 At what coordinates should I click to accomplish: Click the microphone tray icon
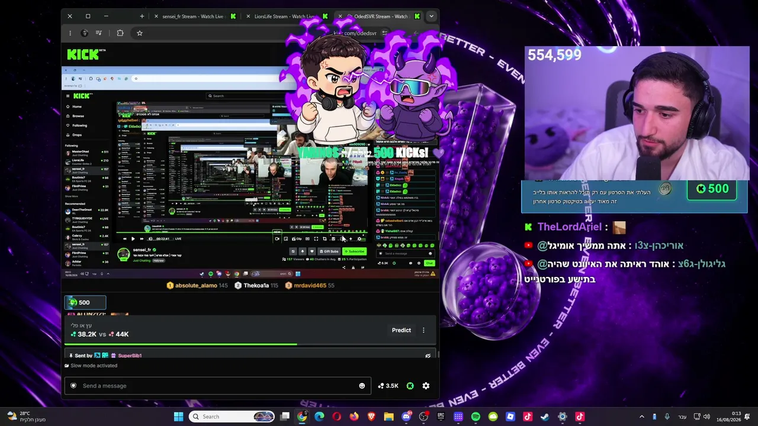[x=667, y=417]
